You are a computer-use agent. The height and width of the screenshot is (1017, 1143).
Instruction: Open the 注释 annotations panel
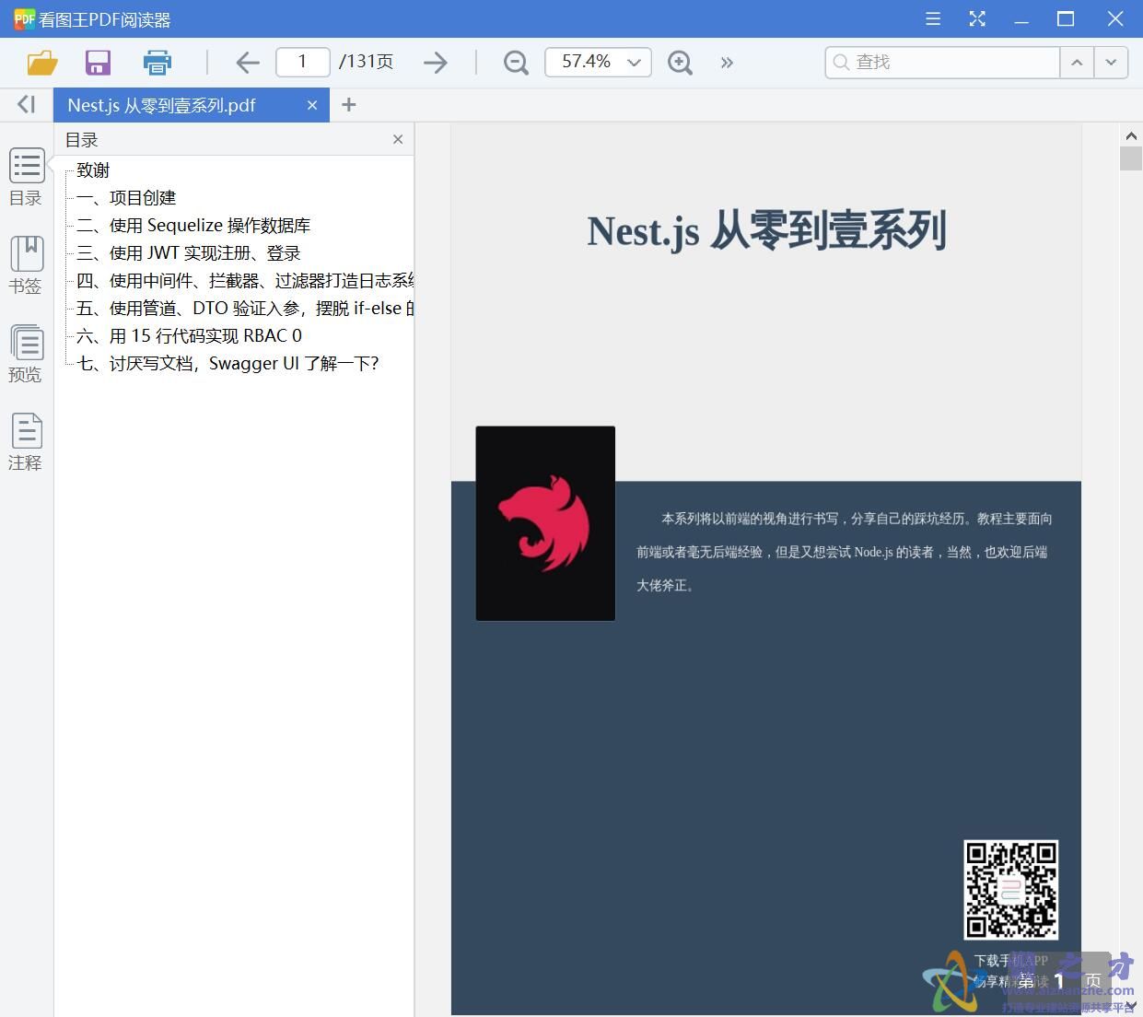point(27,442)
